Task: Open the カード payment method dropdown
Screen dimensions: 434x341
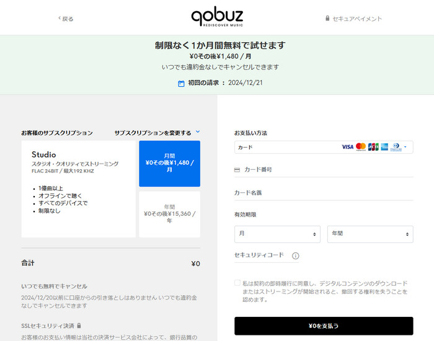Action: pyautogui.click(x=324, y=147)
